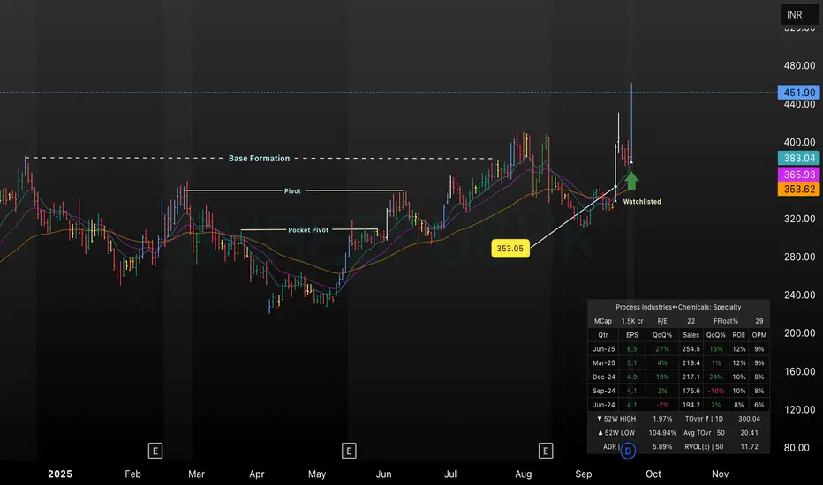
Task: Click the 52W HIGH value 1.97%
Action: [662, 419]
